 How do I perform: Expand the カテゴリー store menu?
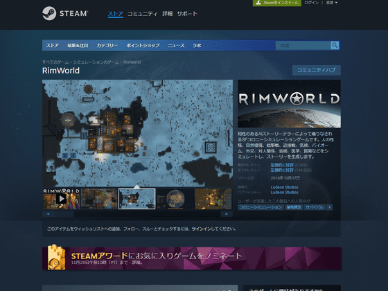pyautogui.click(x=107, y=46)
